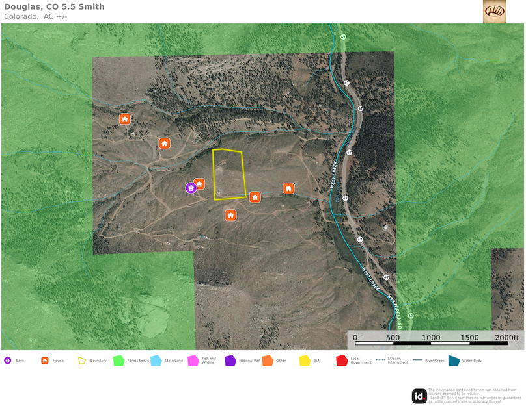Select the Boundary outline icon in the legend
This screenshot has height=406, width=526.
pyautogui.click(x=82, y=361)
